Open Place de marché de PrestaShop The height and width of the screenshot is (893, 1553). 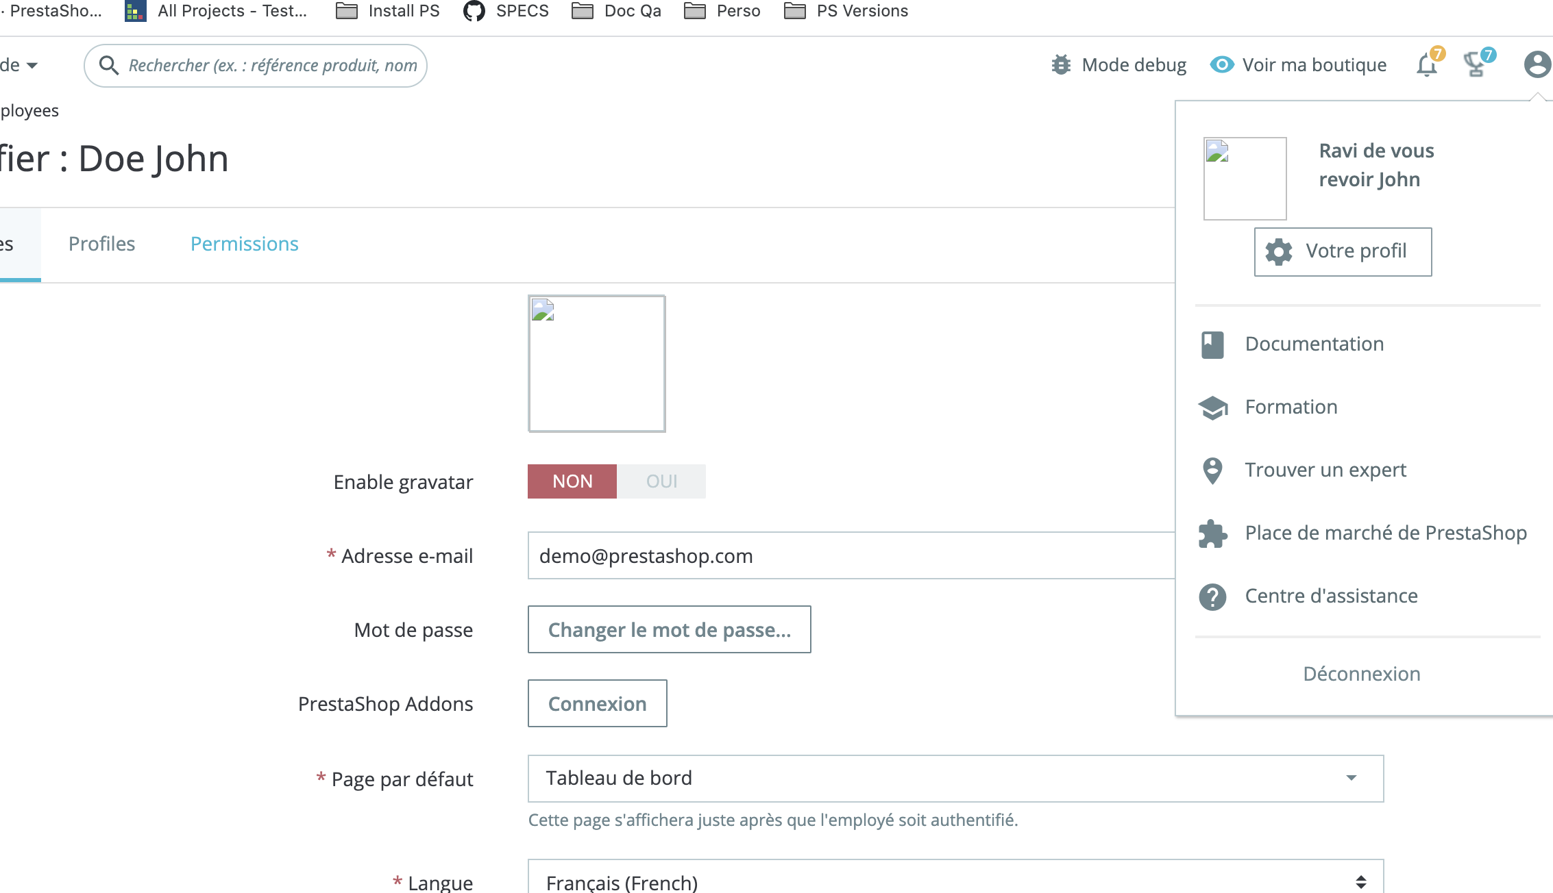(x=1385, y=533)
